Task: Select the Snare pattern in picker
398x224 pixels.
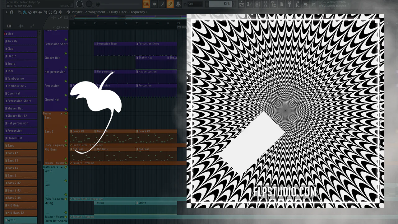Action: click(21, 63)
